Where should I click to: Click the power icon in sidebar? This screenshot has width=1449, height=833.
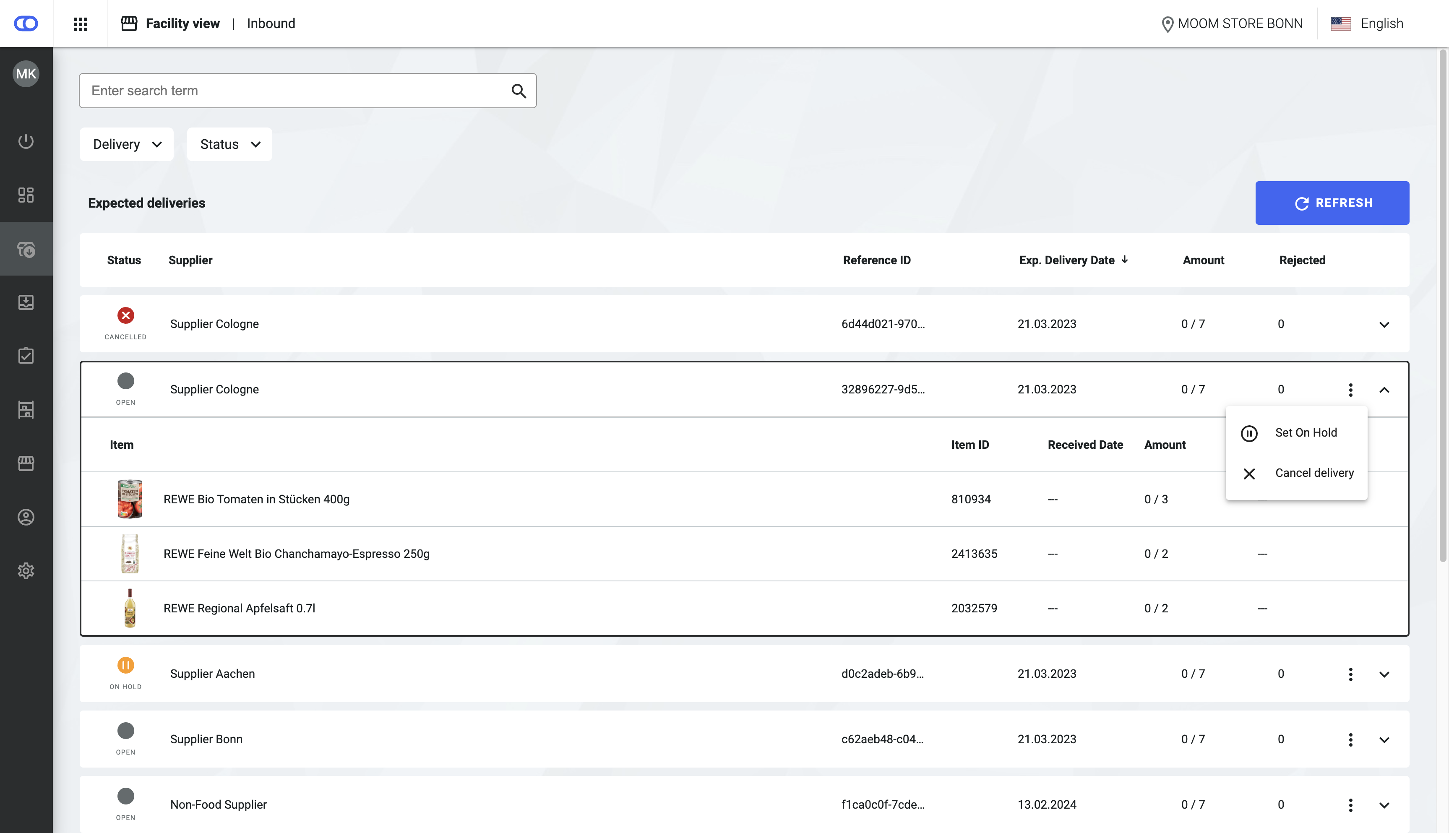coord(26,141)
